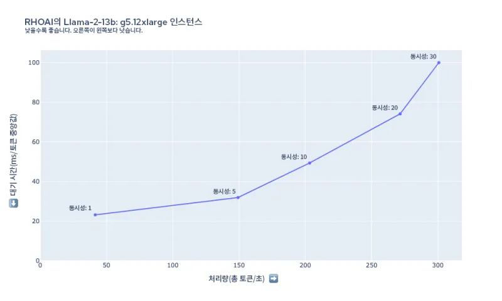This screenshot has height=301, width=502.
Task: Click the 동시성: 1 annotation label
Action: coord(80,208)
